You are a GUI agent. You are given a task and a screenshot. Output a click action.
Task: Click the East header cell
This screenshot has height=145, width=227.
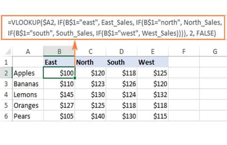59,62
